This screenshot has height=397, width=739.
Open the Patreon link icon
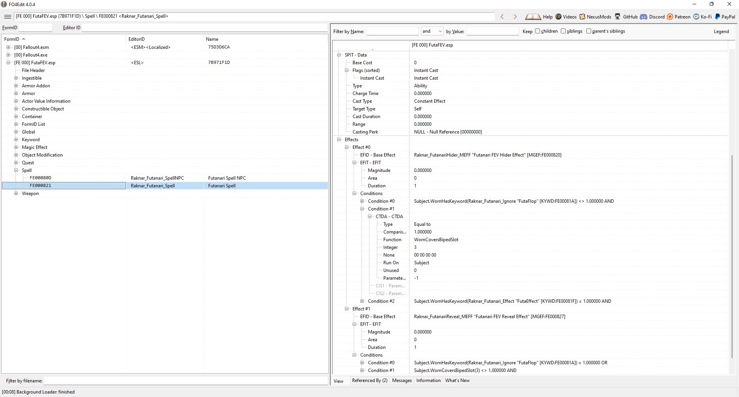(670, 17)
